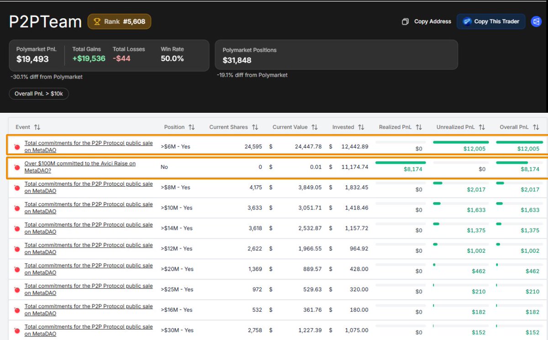Click the trophy icon in the Rank badge
The image size is (548, 340).
pos(97,21)
